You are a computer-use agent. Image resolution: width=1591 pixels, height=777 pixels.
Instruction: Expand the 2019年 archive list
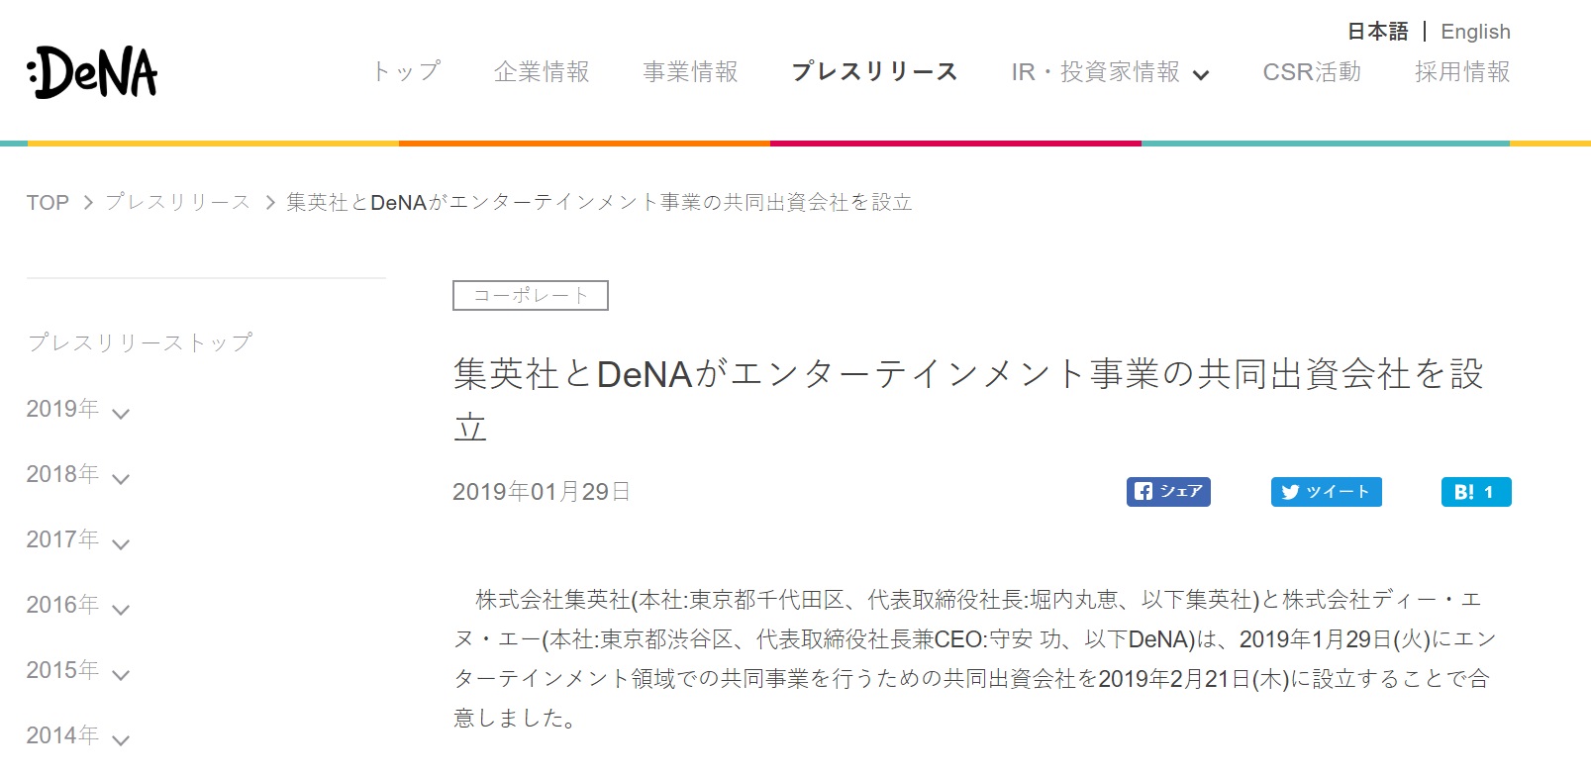78,410
